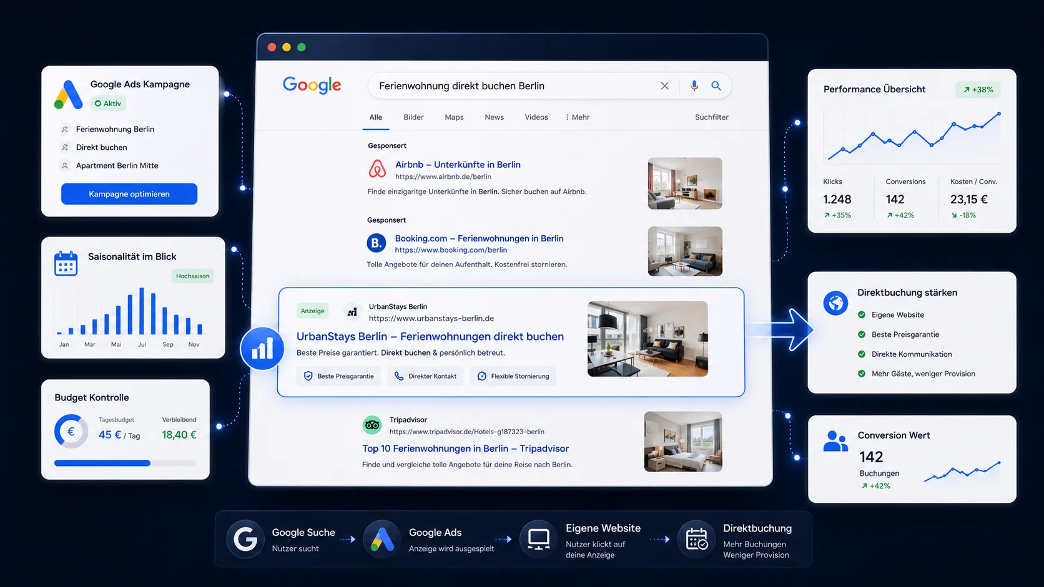Click the people icon in Conversion Wert card
Image resolution: width=1044 pixels, height=587 pixels.
[835, 440]
